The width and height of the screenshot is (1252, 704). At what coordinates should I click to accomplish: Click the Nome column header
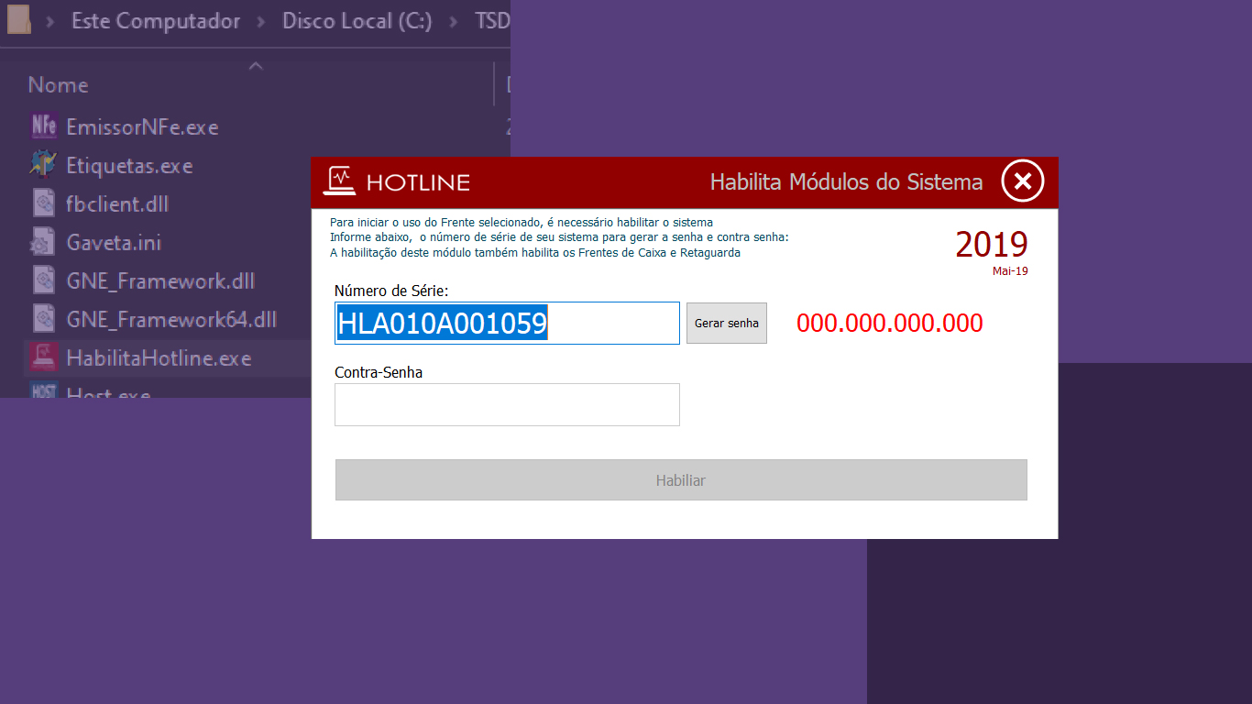(59, 85)
